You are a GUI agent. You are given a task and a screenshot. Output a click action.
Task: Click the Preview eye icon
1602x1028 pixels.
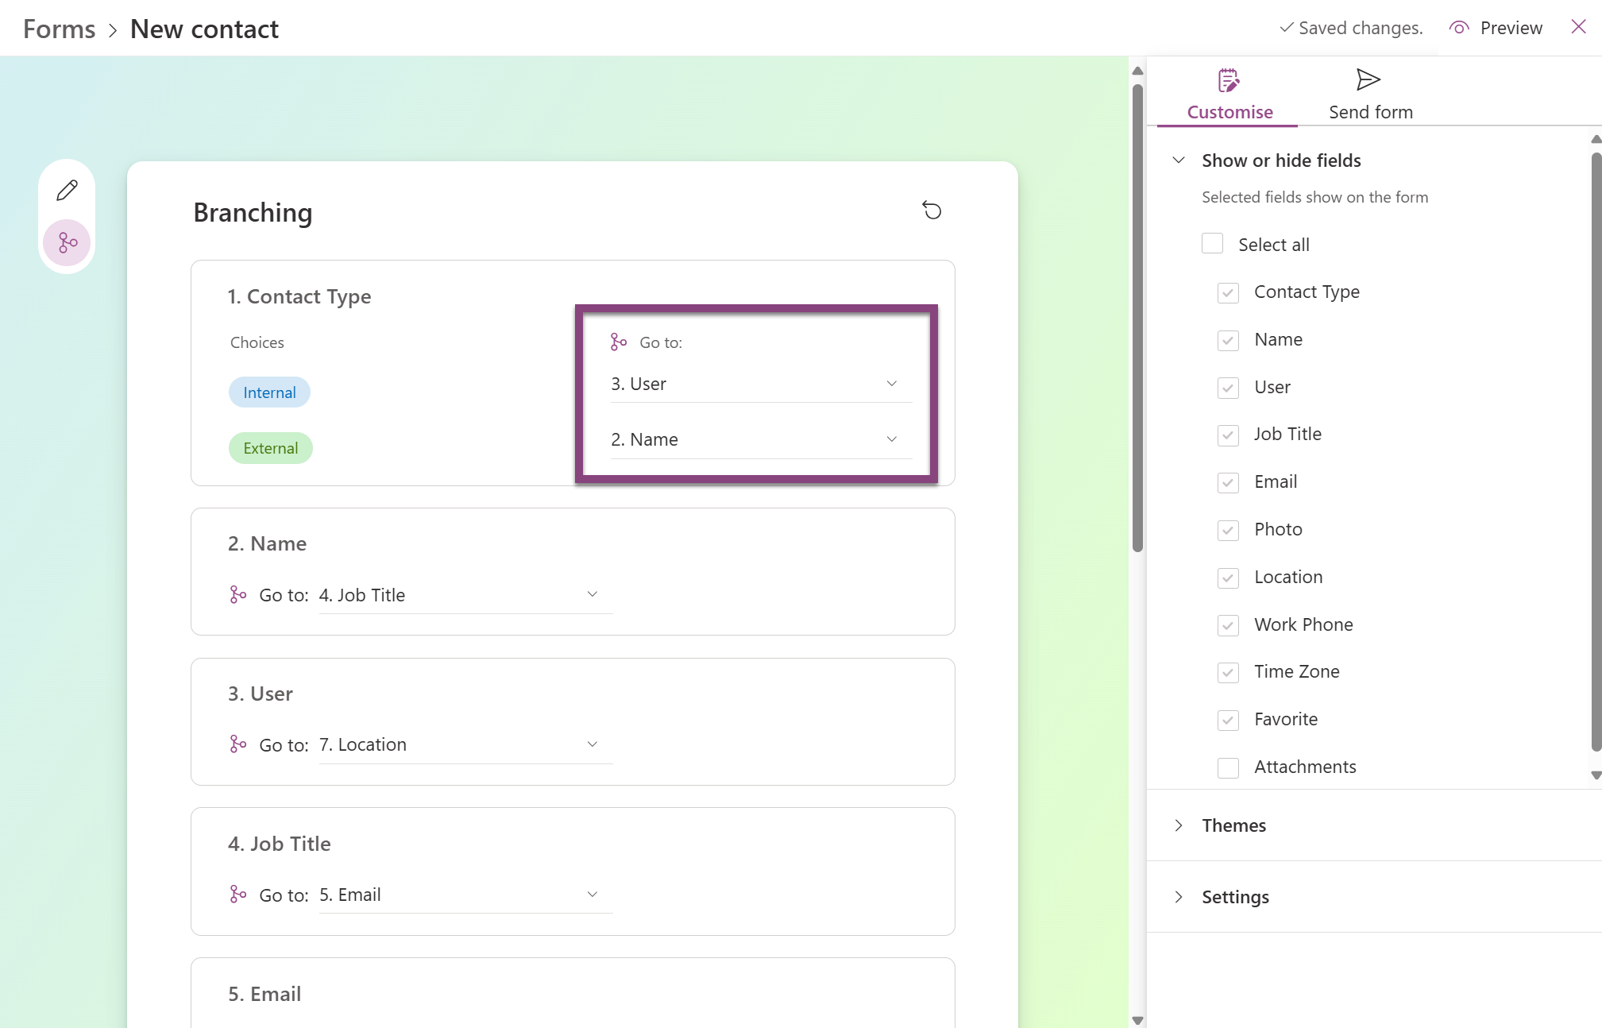1458,28
